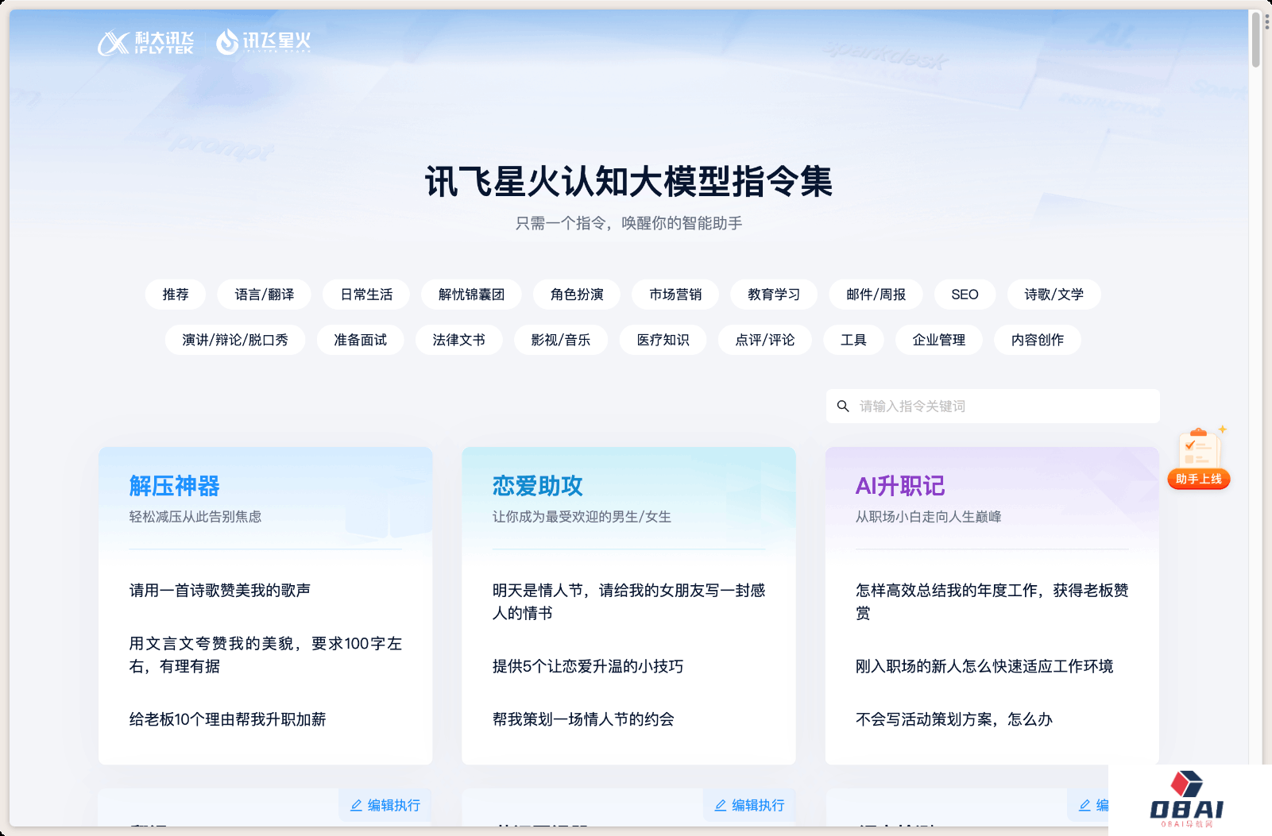This screenshot has height=836, width=1272.
Task: Switch to 企业管理 category
Action: point(938,340)
